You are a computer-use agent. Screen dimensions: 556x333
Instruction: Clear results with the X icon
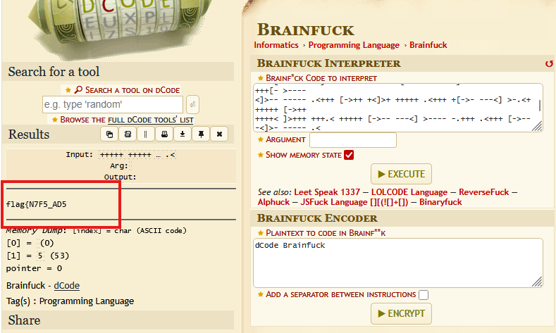tap(219, 134)
